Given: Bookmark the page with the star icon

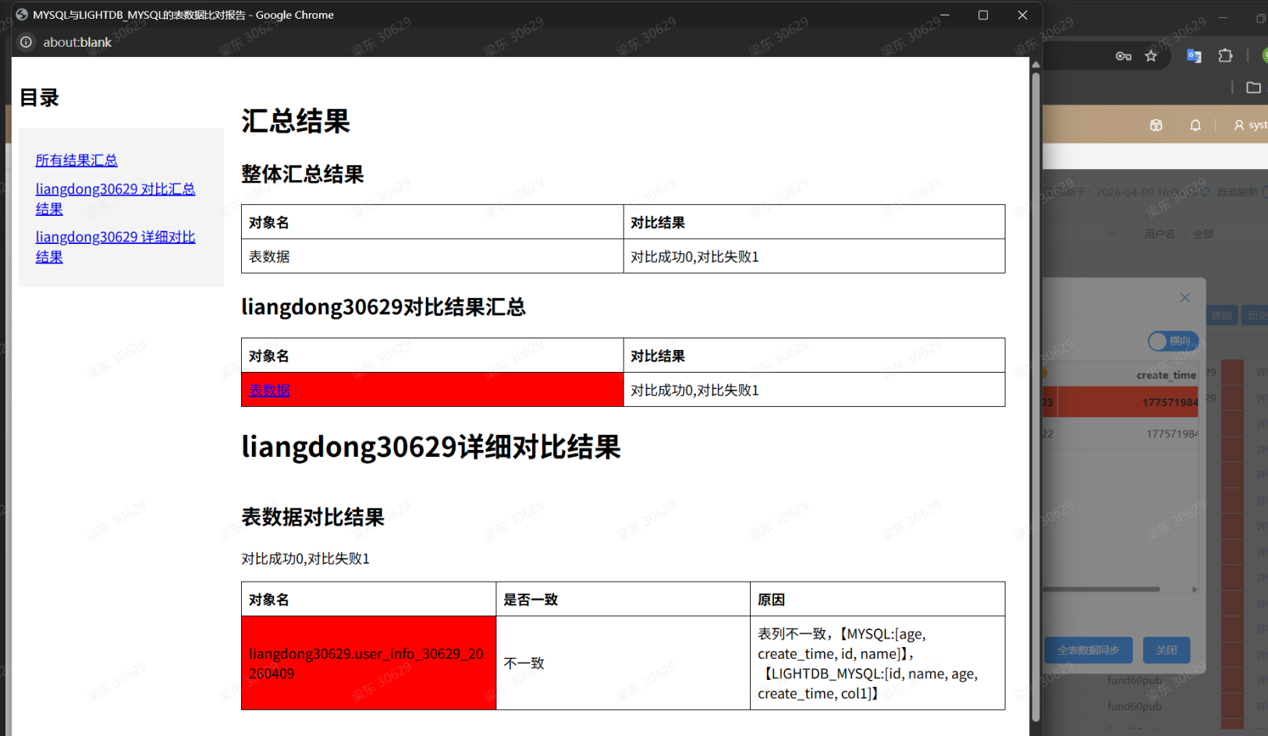Looking at the screenshot, I should [1151, 56].
